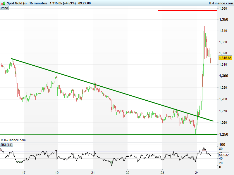This screenshot has width=234, height=175.
Task: Click the RSI (14) indicator label
Action: [x=6, y=145]
